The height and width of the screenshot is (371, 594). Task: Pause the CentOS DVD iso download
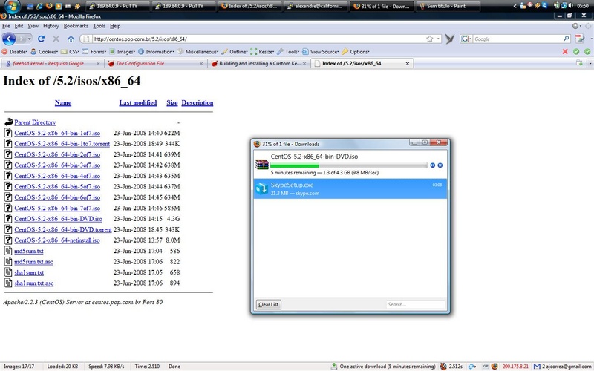433,165
